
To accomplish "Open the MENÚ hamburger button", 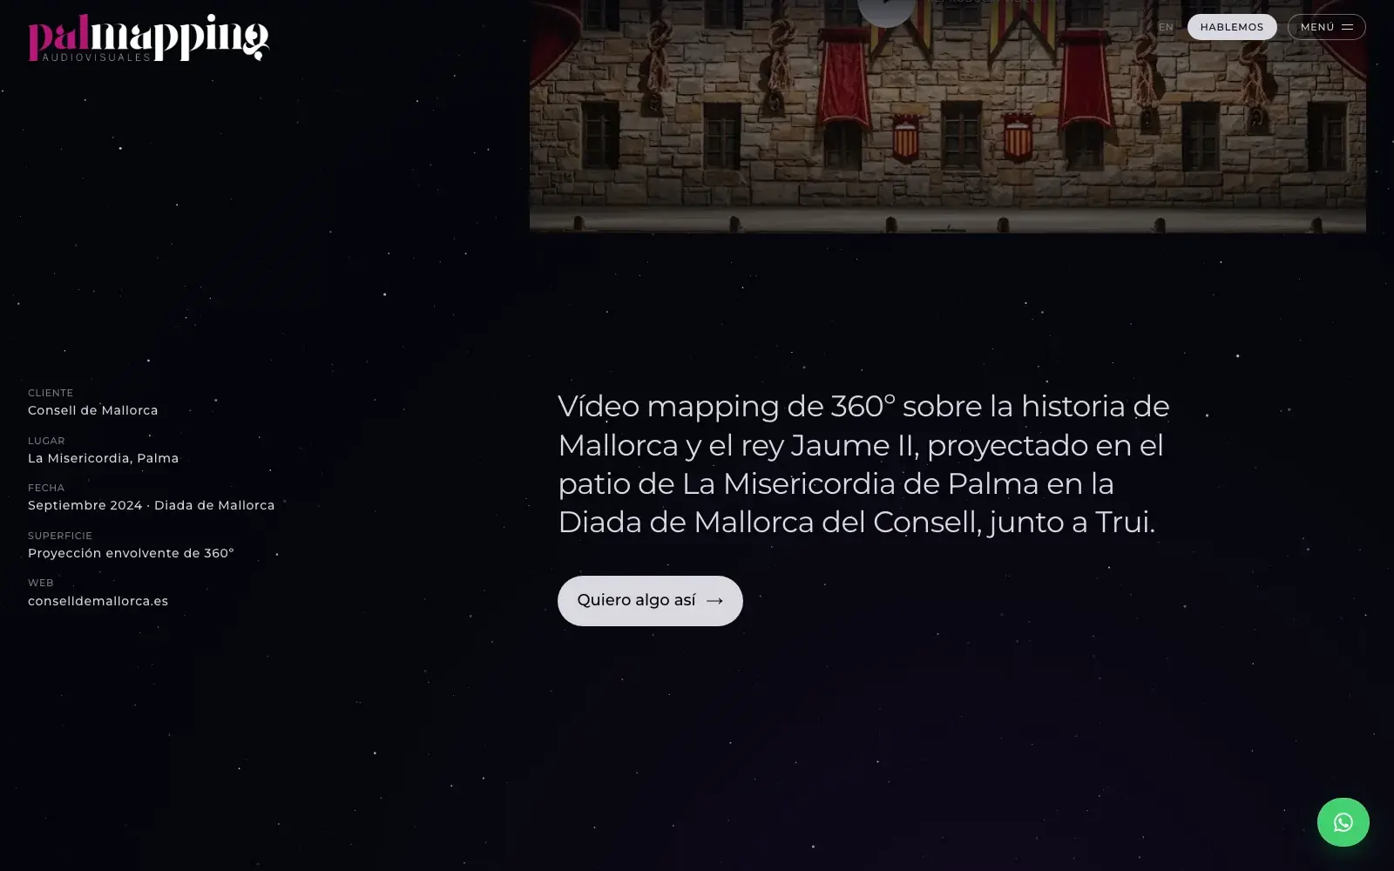I will point(1326,27).
